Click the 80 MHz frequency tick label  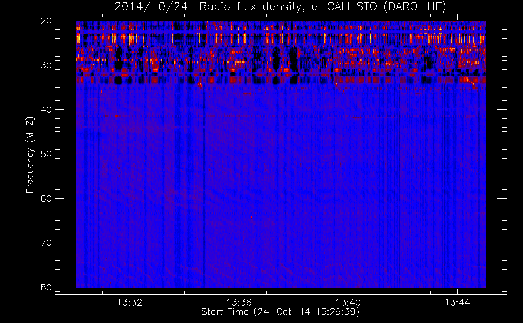[46, 287]
